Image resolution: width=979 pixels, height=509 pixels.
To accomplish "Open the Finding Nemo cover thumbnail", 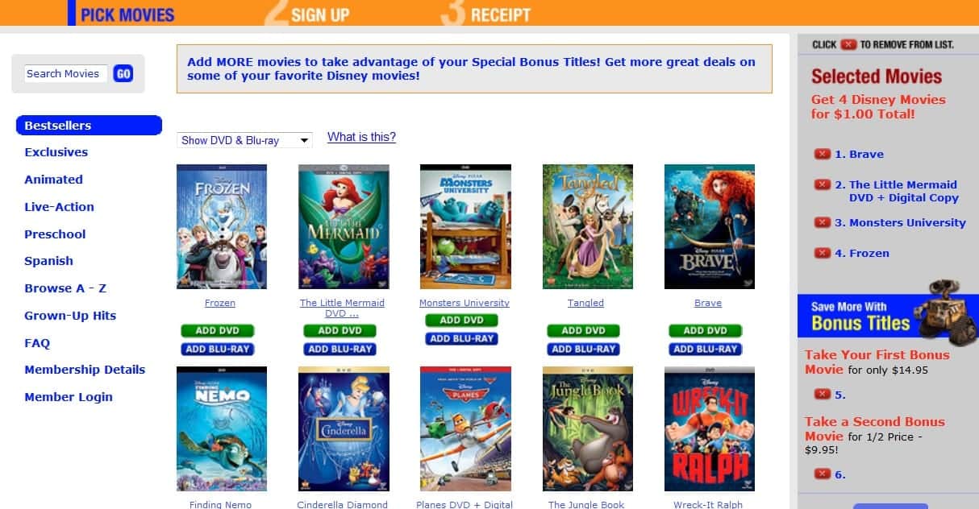I will (222, 428).
